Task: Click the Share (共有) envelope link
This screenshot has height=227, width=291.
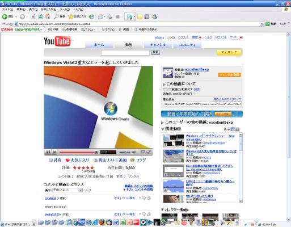Action: click(x=55, y=160)
